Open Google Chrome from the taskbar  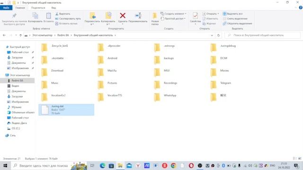(173, 166)
